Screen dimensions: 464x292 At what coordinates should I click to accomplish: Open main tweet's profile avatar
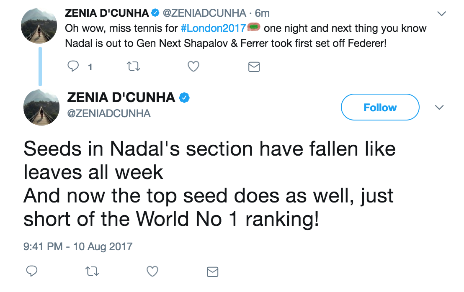point(39,107)
